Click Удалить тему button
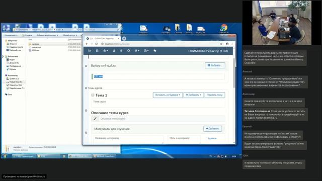The image size is (322, 181). point(215,95)
